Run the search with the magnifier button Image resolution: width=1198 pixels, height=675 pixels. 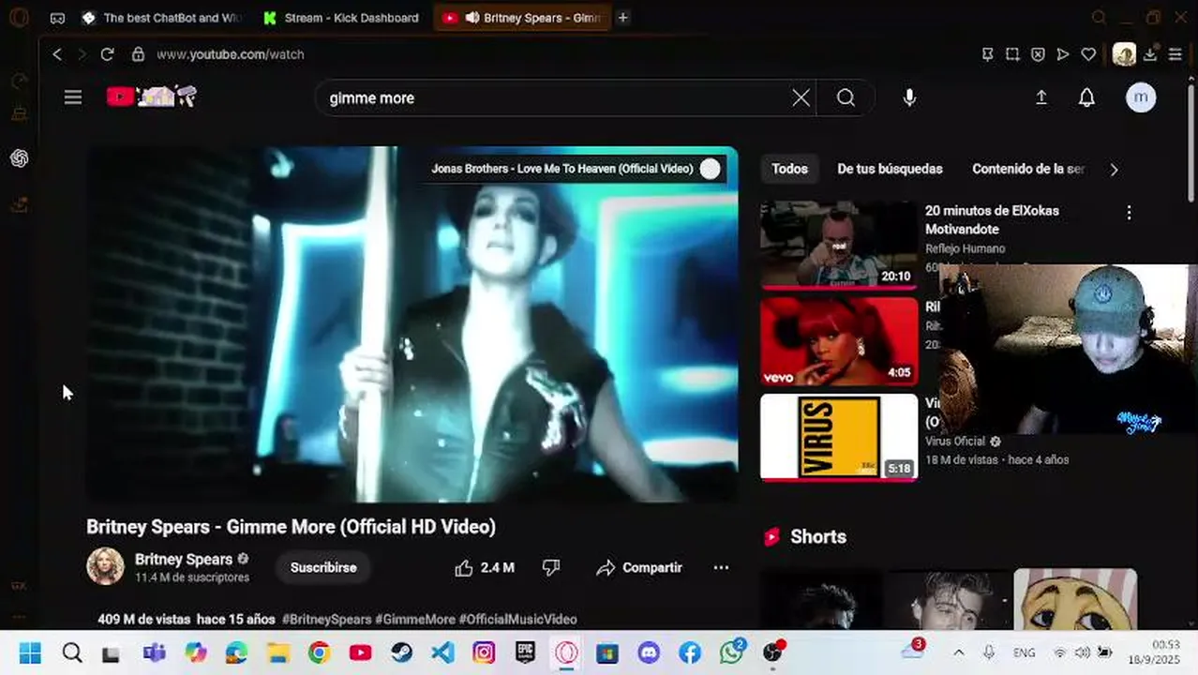[x=846, y=97]
